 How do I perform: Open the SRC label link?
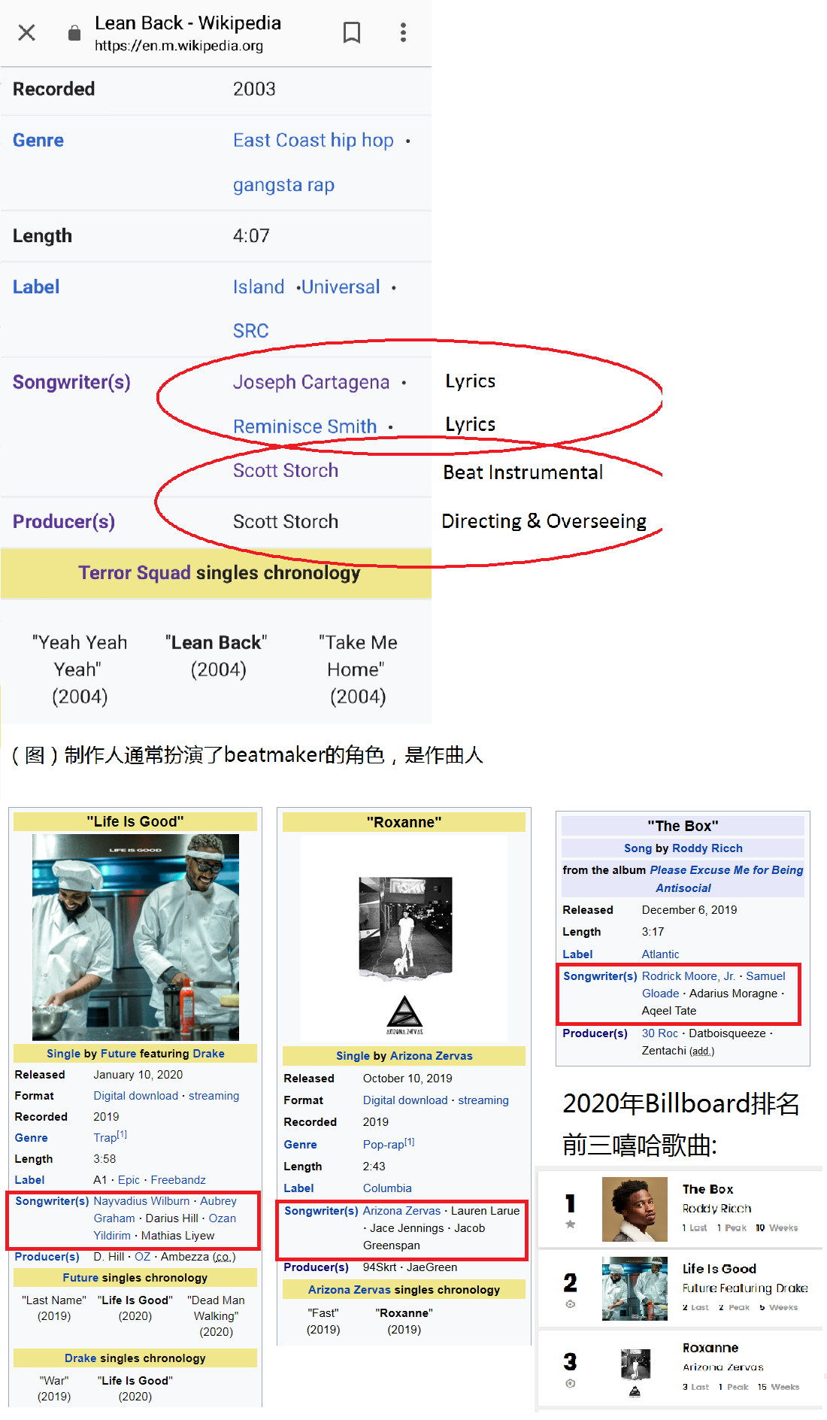click(251, 332)
